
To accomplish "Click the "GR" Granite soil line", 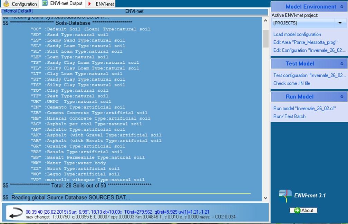I will pos(78,146).
